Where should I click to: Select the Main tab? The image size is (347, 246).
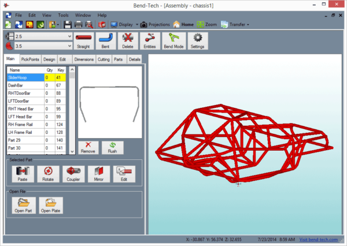[10, 59]
